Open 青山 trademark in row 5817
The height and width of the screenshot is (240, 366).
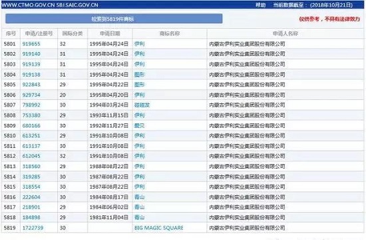coord(139,207)
